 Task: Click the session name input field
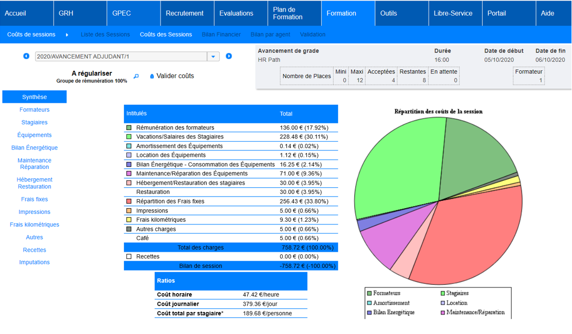click(121, 57)
